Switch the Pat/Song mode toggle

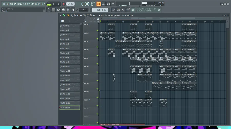click(x=49, y=4)
